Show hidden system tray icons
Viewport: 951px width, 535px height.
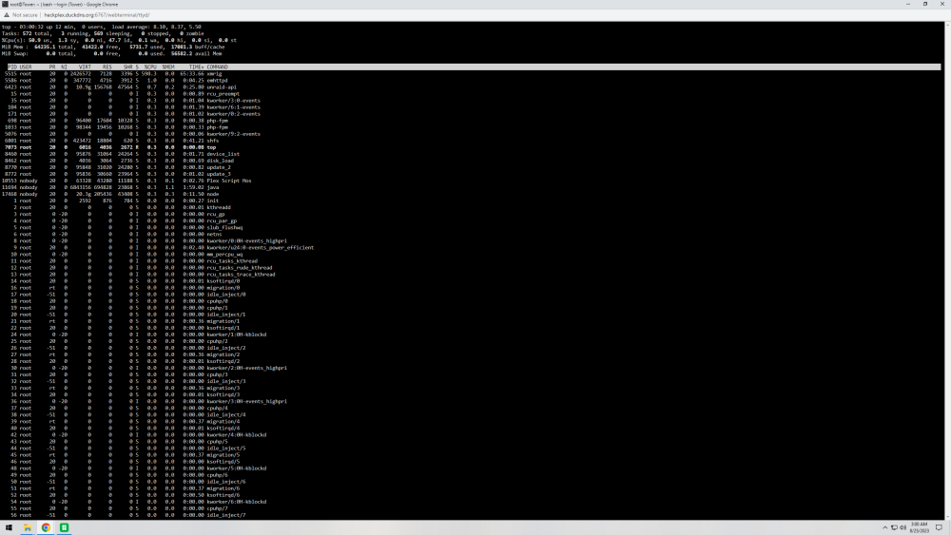click(x=884, y=527)
